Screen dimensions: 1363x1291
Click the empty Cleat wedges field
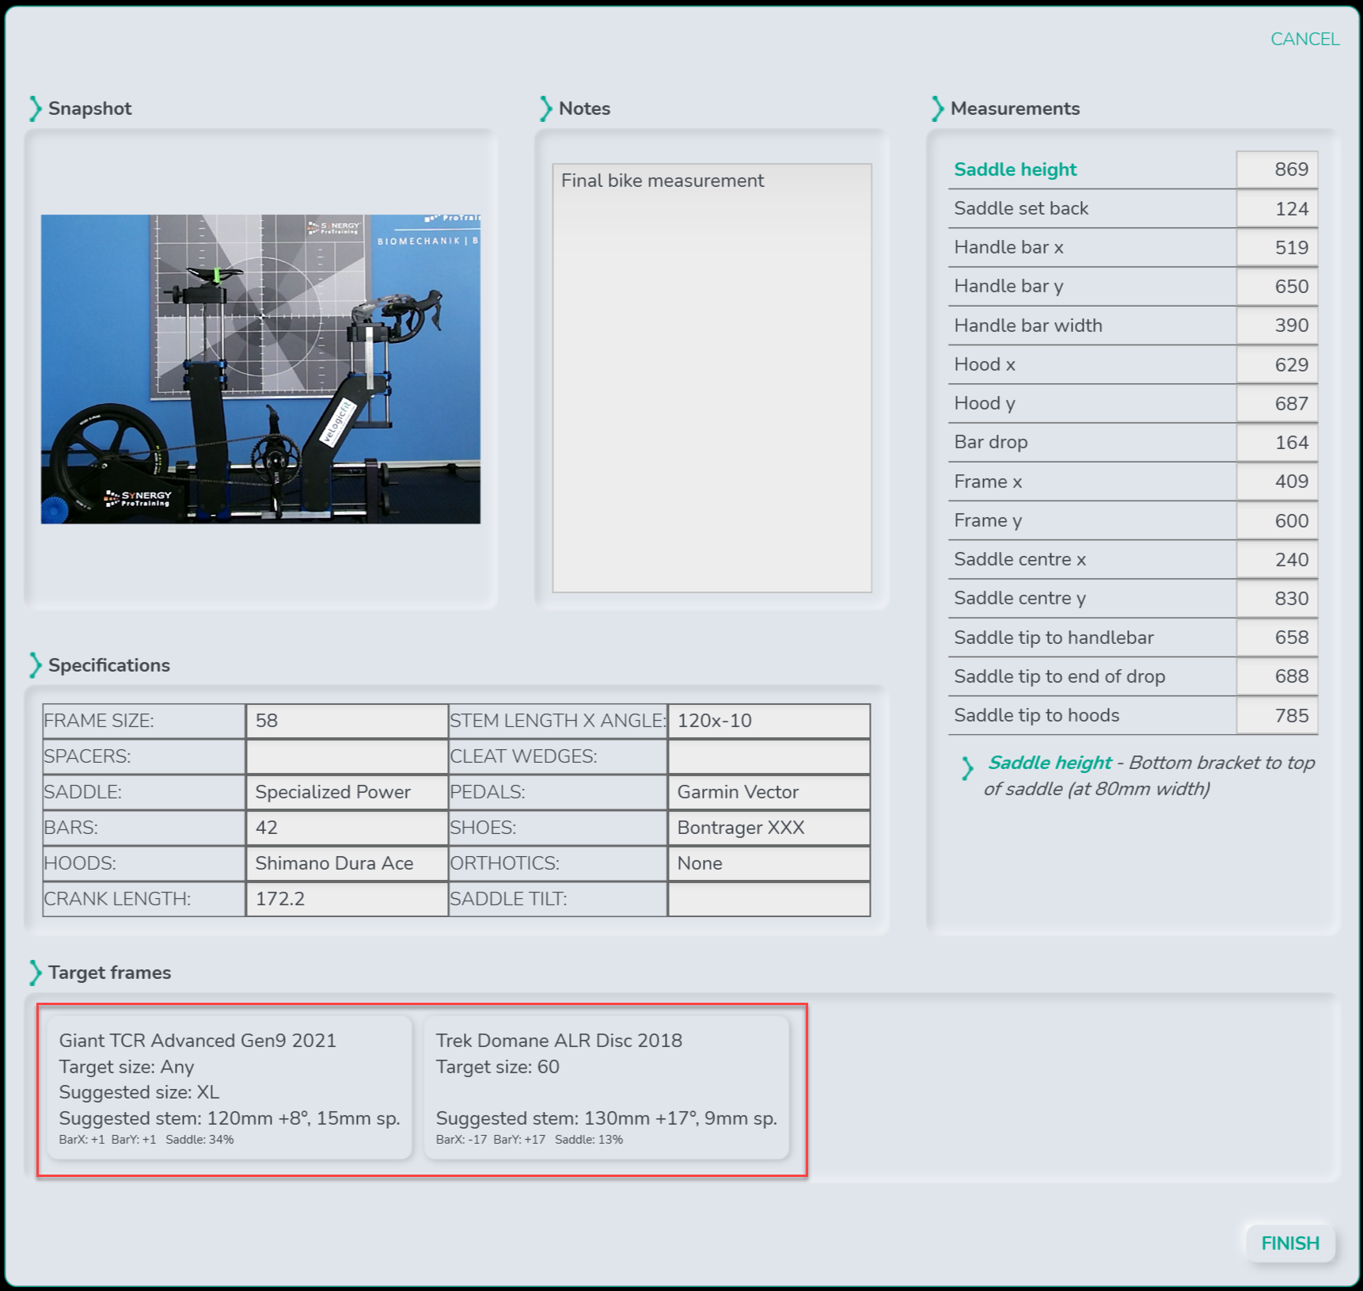pyautogui.click(x=769, y=756)
